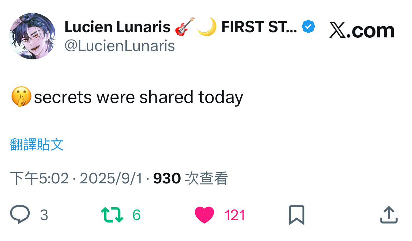The image size is (412, 241).
Task: Click the guitar emoji in name
Action: pos(184,27)
